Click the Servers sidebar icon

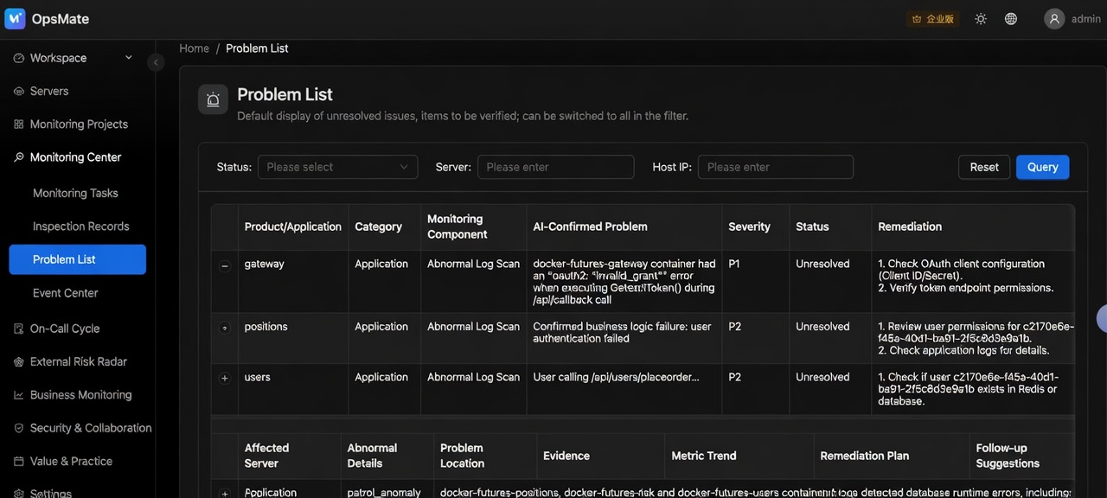coord(19,91)
